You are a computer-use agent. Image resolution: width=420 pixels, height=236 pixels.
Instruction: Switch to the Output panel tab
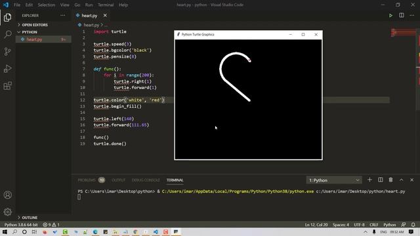118,180
